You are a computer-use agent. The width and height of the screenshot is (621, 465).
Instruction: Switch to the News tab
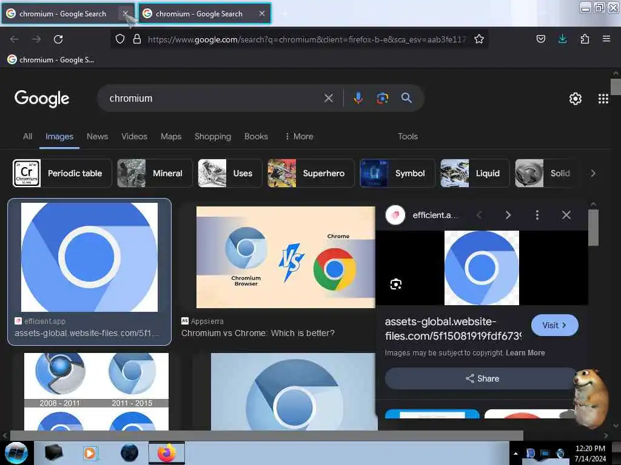97,136
